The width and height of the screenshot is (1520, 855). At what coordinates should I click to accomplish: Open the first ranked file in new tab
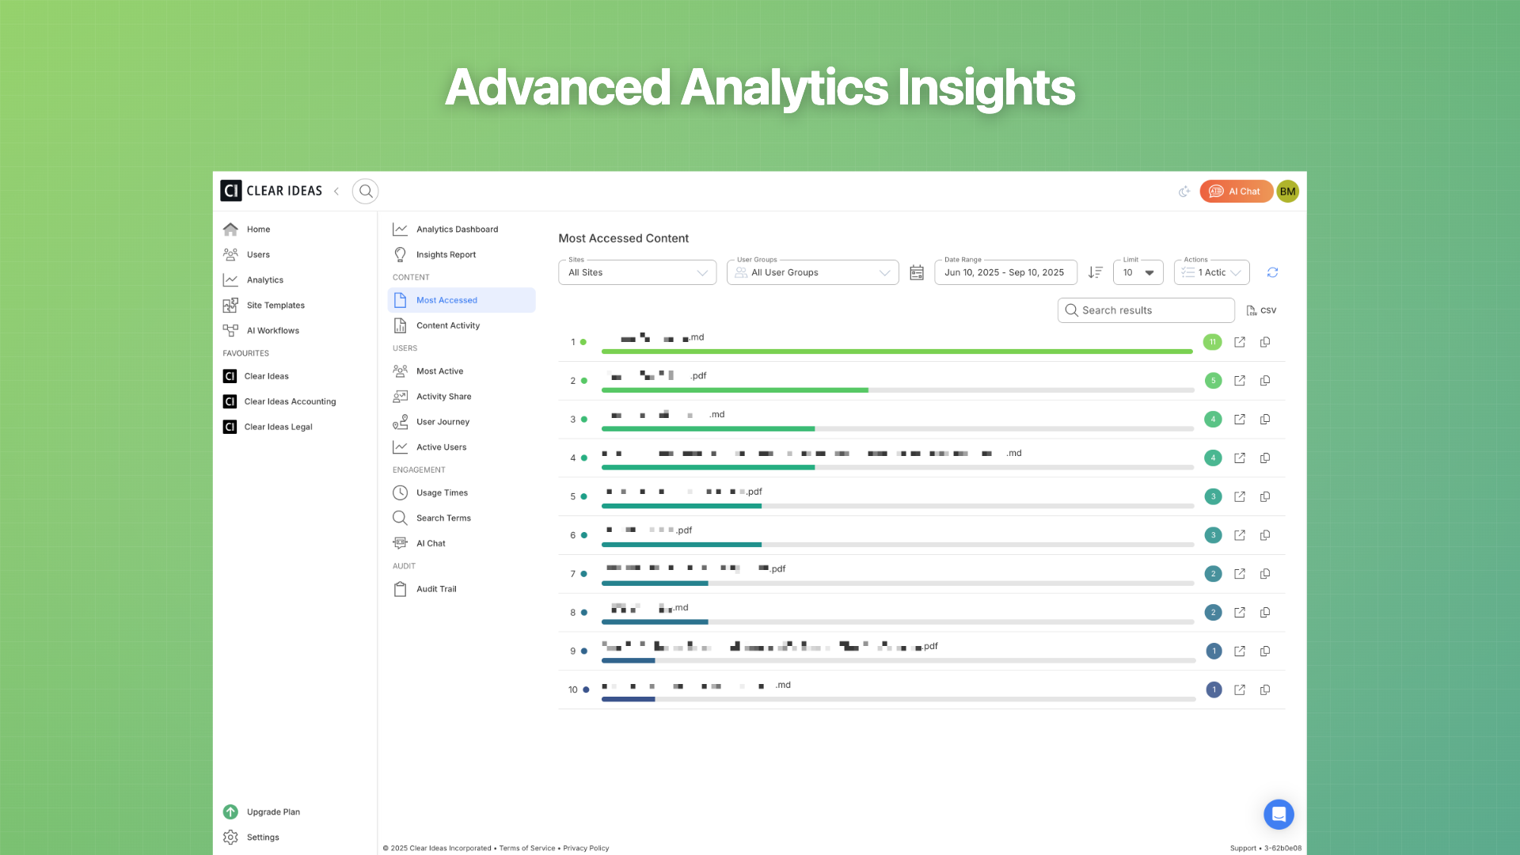click(1240, 342)
